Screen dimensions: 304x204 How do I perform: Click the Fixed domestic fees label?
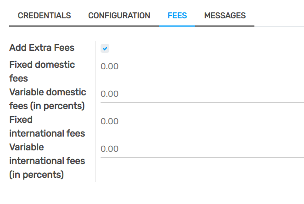tap(42, 71)
